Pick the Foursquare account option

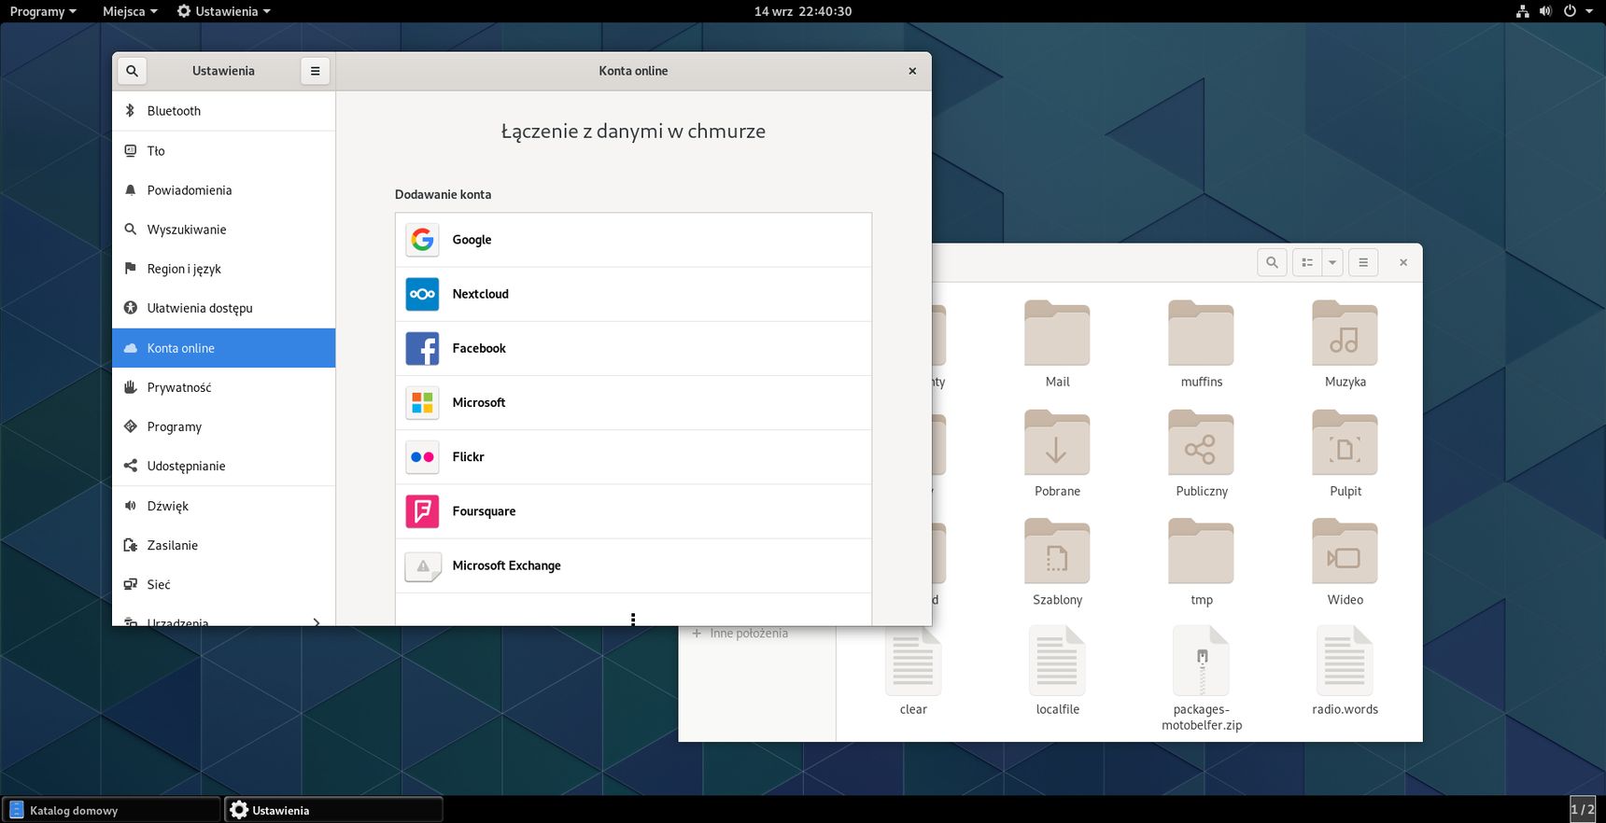633,511
